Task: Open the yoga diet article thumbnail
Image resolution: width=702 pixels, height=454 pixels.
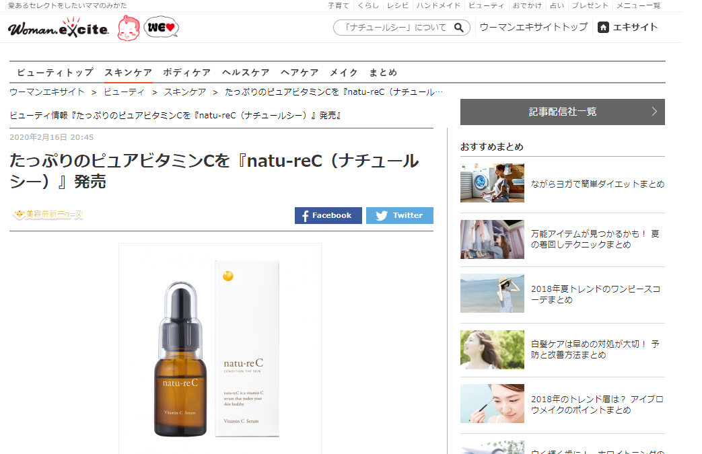Action: click(492, 183)
